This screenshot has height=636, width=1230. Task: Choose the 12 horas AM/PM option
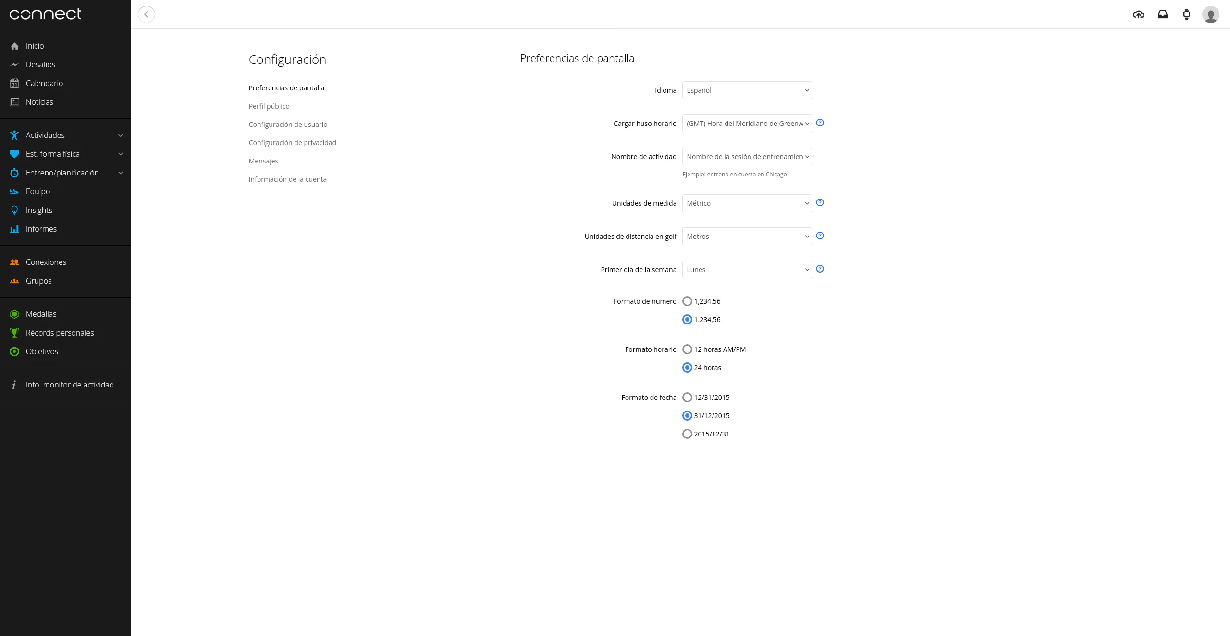(x=687, y=349)
